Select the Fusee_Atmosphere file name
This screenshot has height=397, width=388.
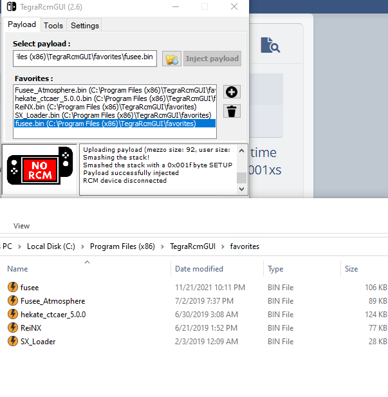click(53, 301)
